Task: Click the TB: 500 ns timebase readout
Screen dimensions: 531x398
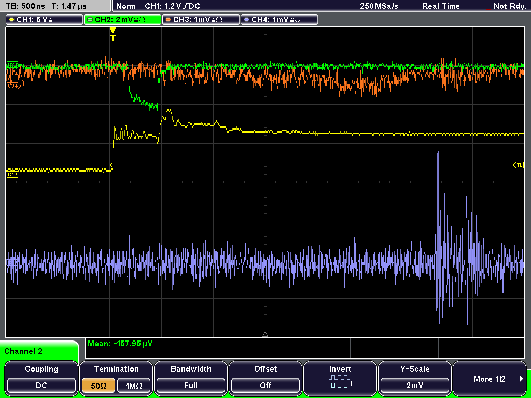Action: [x=25, y=6]
